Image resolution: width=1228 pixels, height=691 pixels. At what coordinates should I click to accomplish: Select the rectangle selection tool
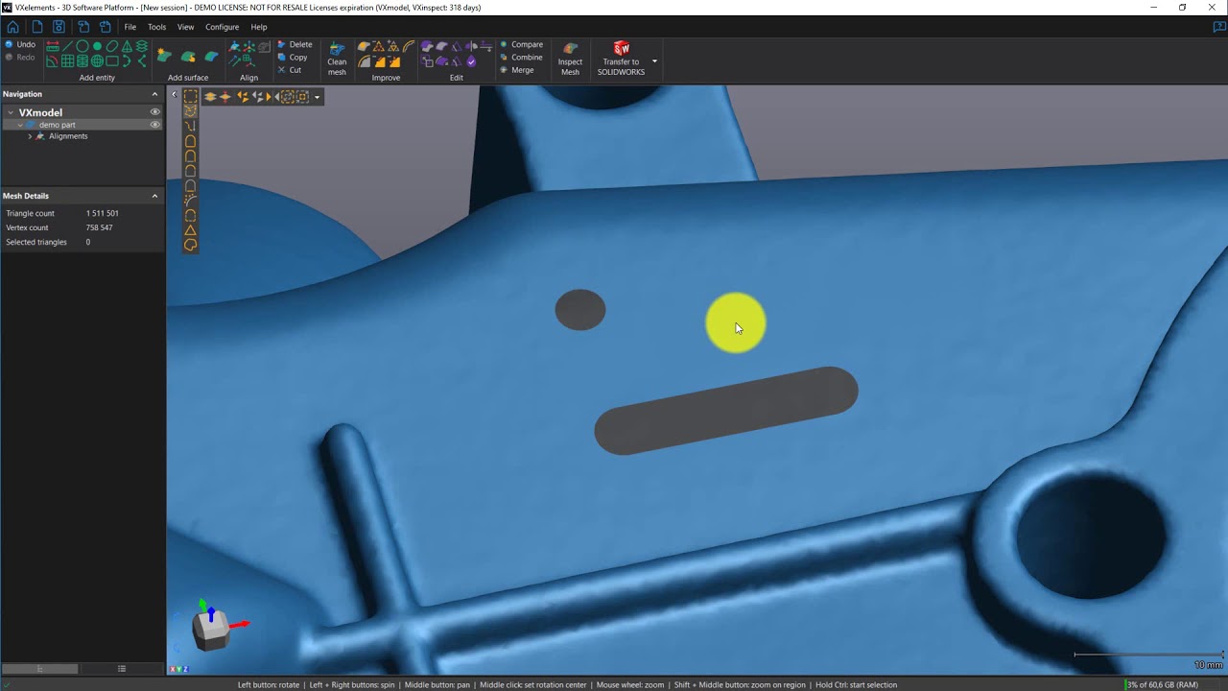point(191,96)
